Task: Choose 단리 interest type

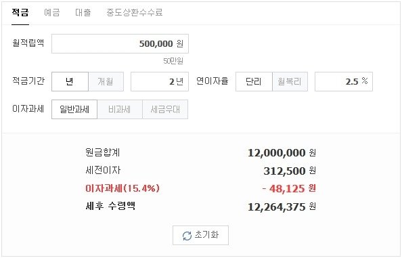Action: [x=254, y=81]
